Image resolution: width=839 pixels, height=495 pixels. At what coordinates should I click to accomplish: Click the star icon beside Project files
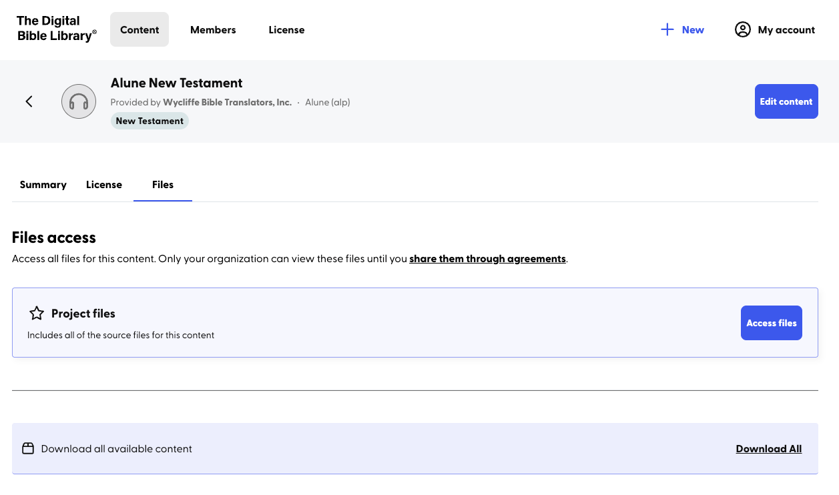[37, 314]
